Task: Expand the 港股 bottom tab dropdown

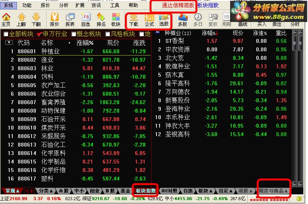Action: pyautogui.click(x=251, y=191)
